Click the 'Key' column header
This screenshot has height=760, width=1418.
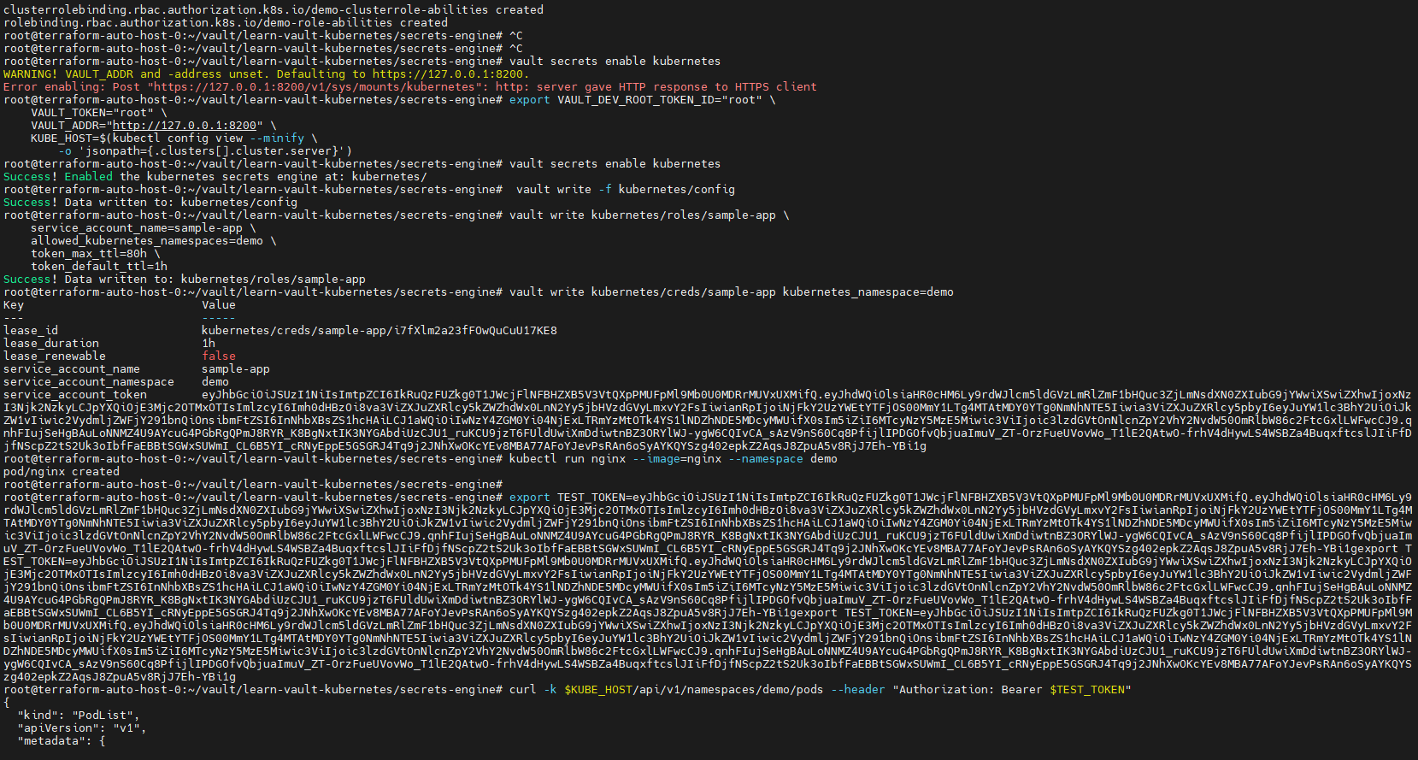(14, 304)
